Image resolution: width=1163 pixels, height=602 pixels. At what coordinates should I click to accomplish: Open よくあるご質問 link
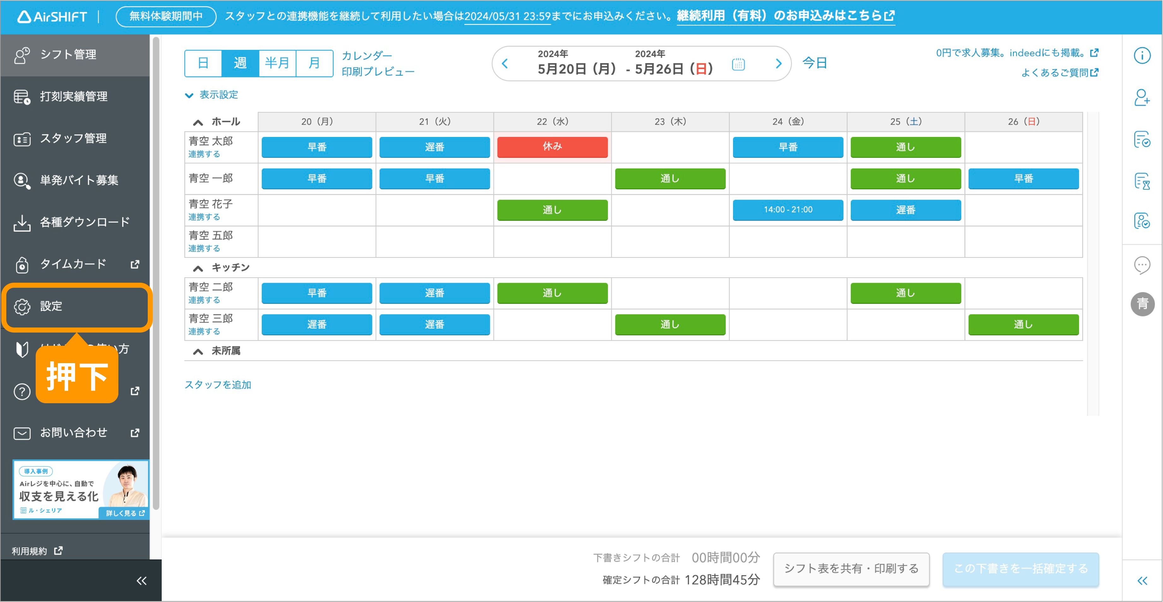coord(1060,72)
